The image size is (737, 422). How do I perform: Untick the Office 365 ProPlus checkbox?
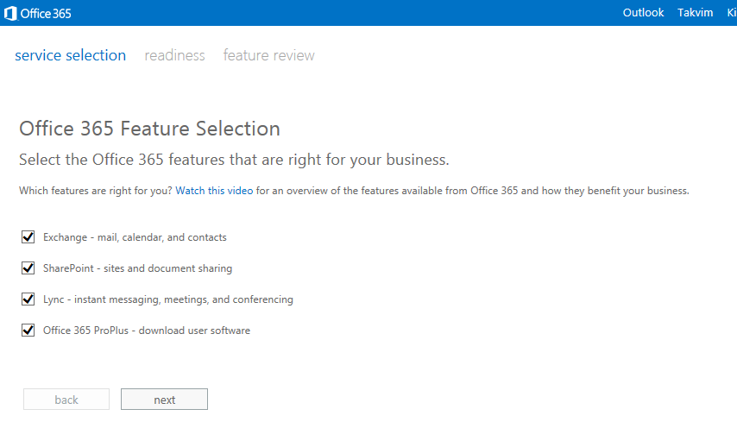pos(28,330)
